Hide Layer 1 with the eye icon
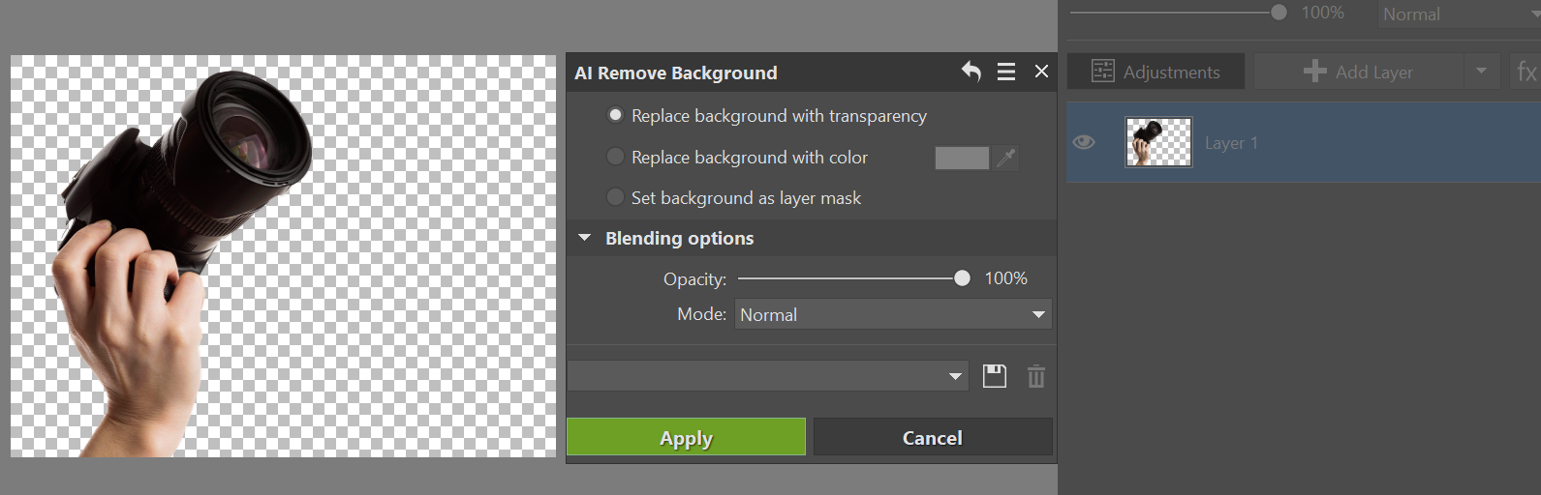Image resolution: width=1541 pixels, height=495 pixels. [x=1084, y=143]
